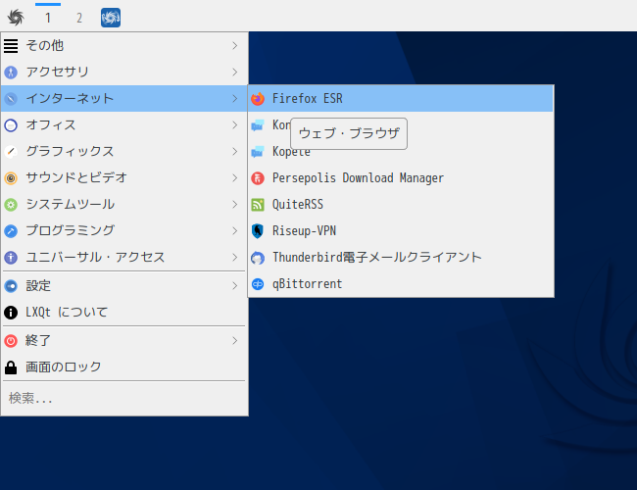Open the オフィス menu category
637x490 pixels.
124,125
